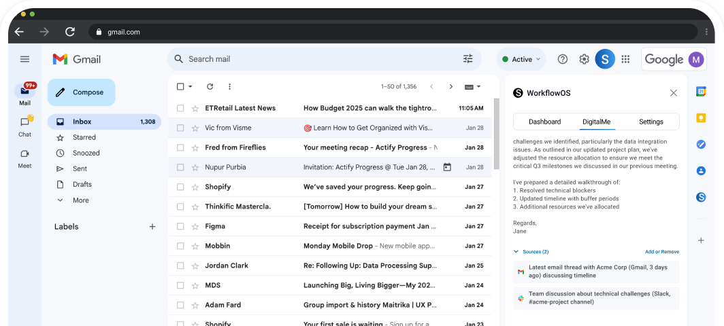Star the ETRetail Latest News email
The width and height of the screenshot is (724, 326).
point(195,109)
